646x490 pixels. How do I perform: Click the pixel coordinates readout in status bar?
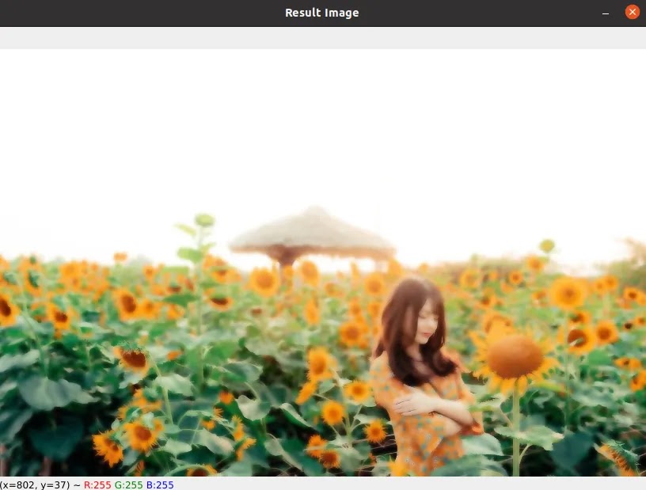(x=35, y=485)
